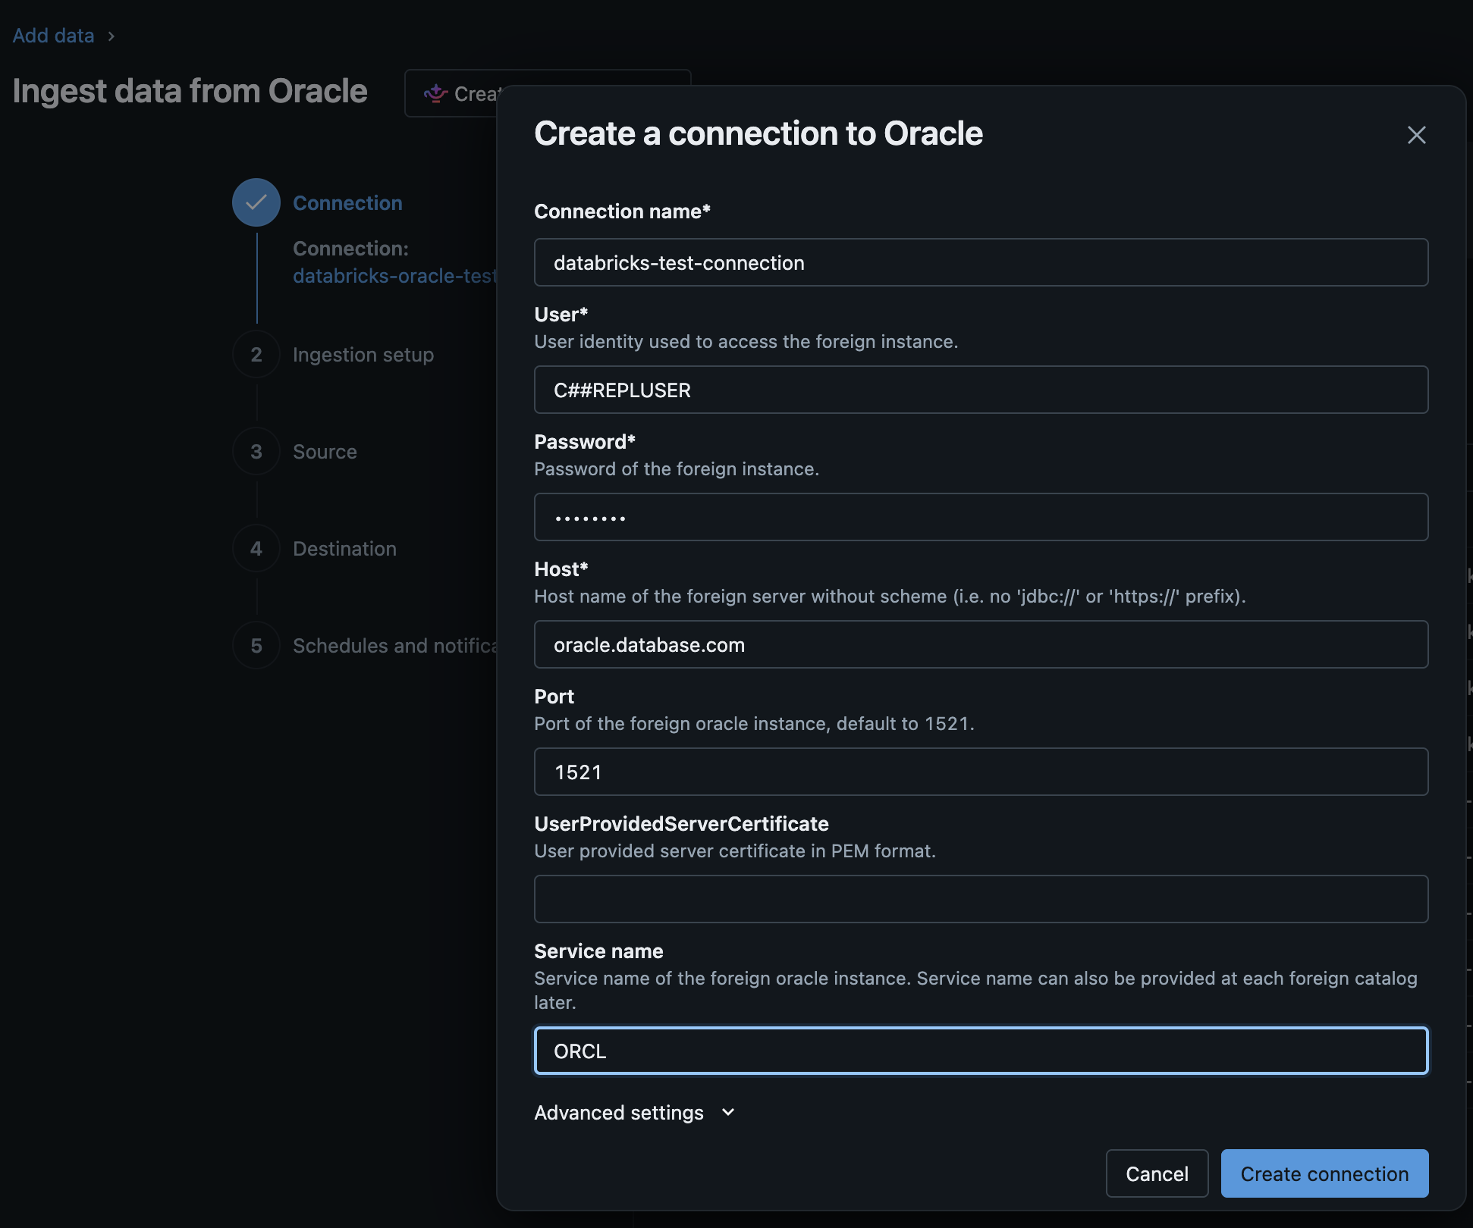
Task: Close the Create a connection dialog
Action: tap(1416, 135)
